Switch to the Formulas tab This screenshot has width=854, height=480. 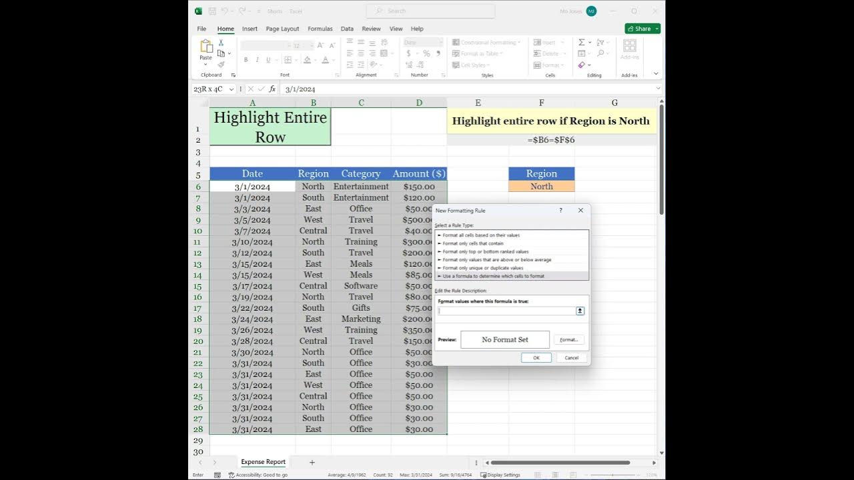coord(320,29)
